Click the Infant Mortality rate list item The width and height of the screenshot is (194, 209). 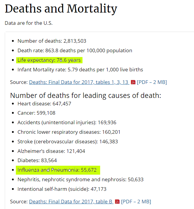(80, 70)
